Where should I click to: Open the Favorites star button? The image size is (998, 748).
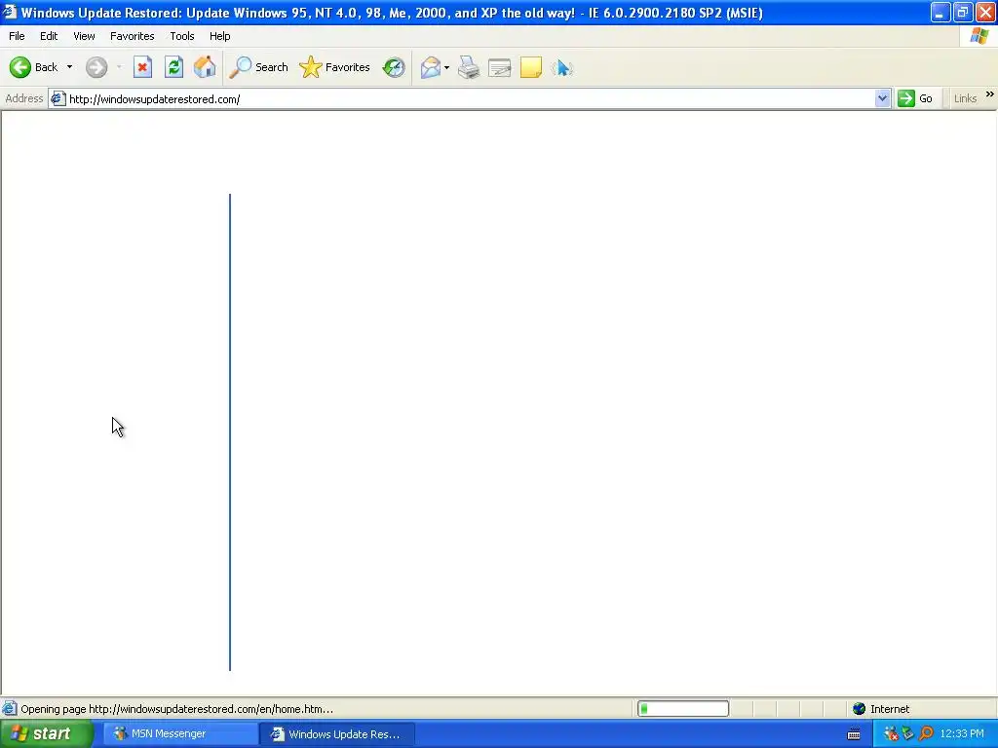[x=335, y=67]
